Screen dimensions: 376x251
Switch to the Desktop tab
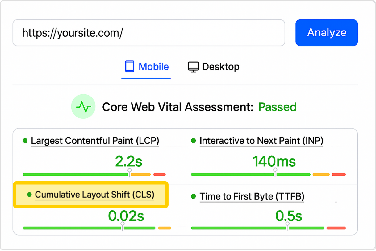[214, 67]
